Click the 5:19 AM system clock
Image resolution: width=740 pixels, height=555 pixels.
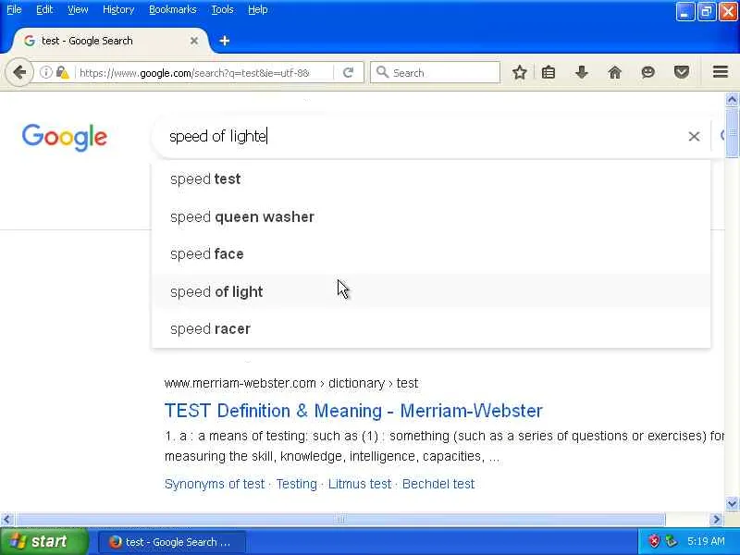click(706, 541)
